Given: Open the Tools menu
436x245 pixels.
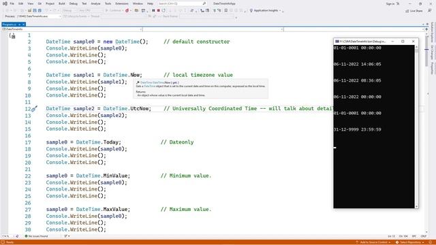Looking at the screenshot, I should pos(108,3).
